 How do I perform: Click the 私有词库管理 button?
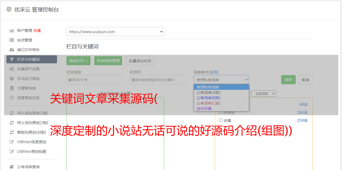click(108, 61)
